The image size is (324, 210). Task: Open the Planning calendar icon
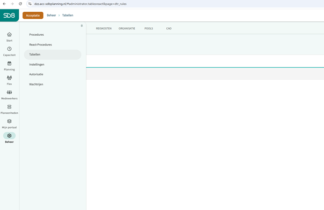pyautogui.click(x=9, y=64)
